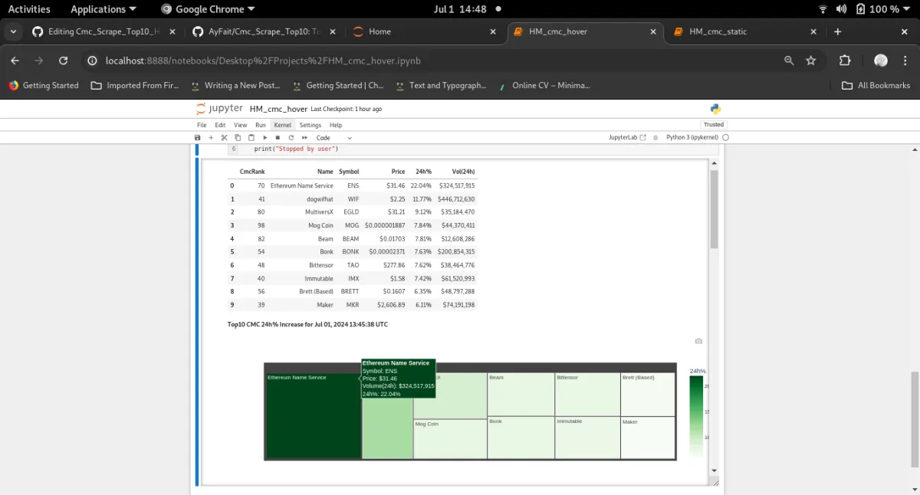Open the clock showing Jul 1 14:48
This screenshot has width=920, height=495.
click(x=460, y=9)
